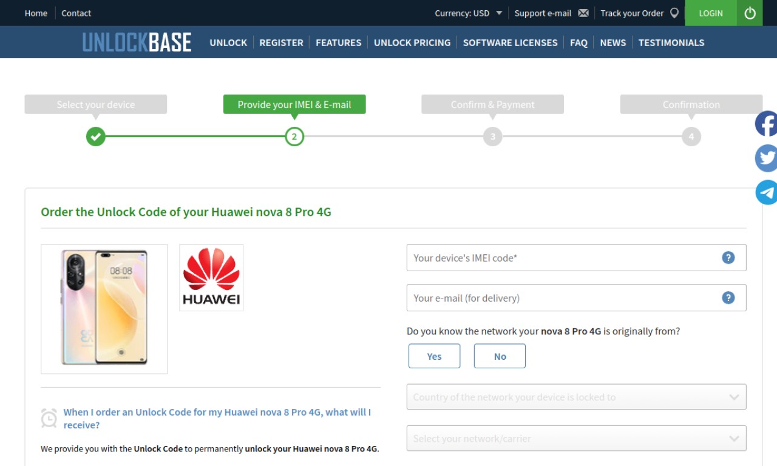Open the TESTIMONIALS menu item
This screenshot has height=466, width=777.
coord(671,42)
